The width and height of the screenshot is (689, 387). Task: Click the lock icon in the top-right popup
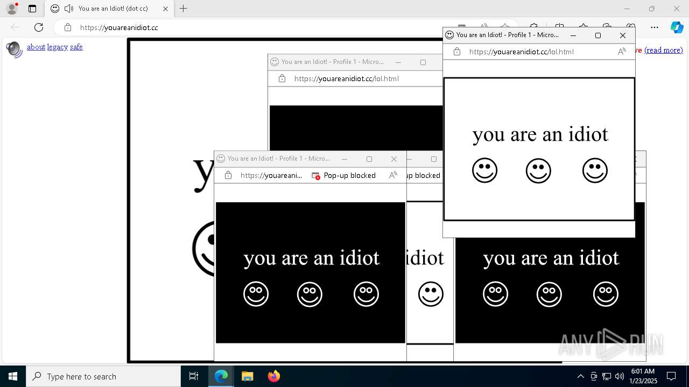[x=457, y=52]
